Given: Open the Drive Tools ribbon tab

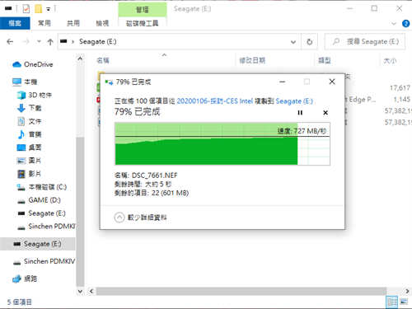Looking at the screenshot, I should (x=143, y=23).
